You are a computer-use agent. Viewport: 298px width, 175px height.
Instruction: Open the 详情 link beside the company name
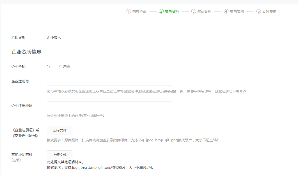[66, 67]
